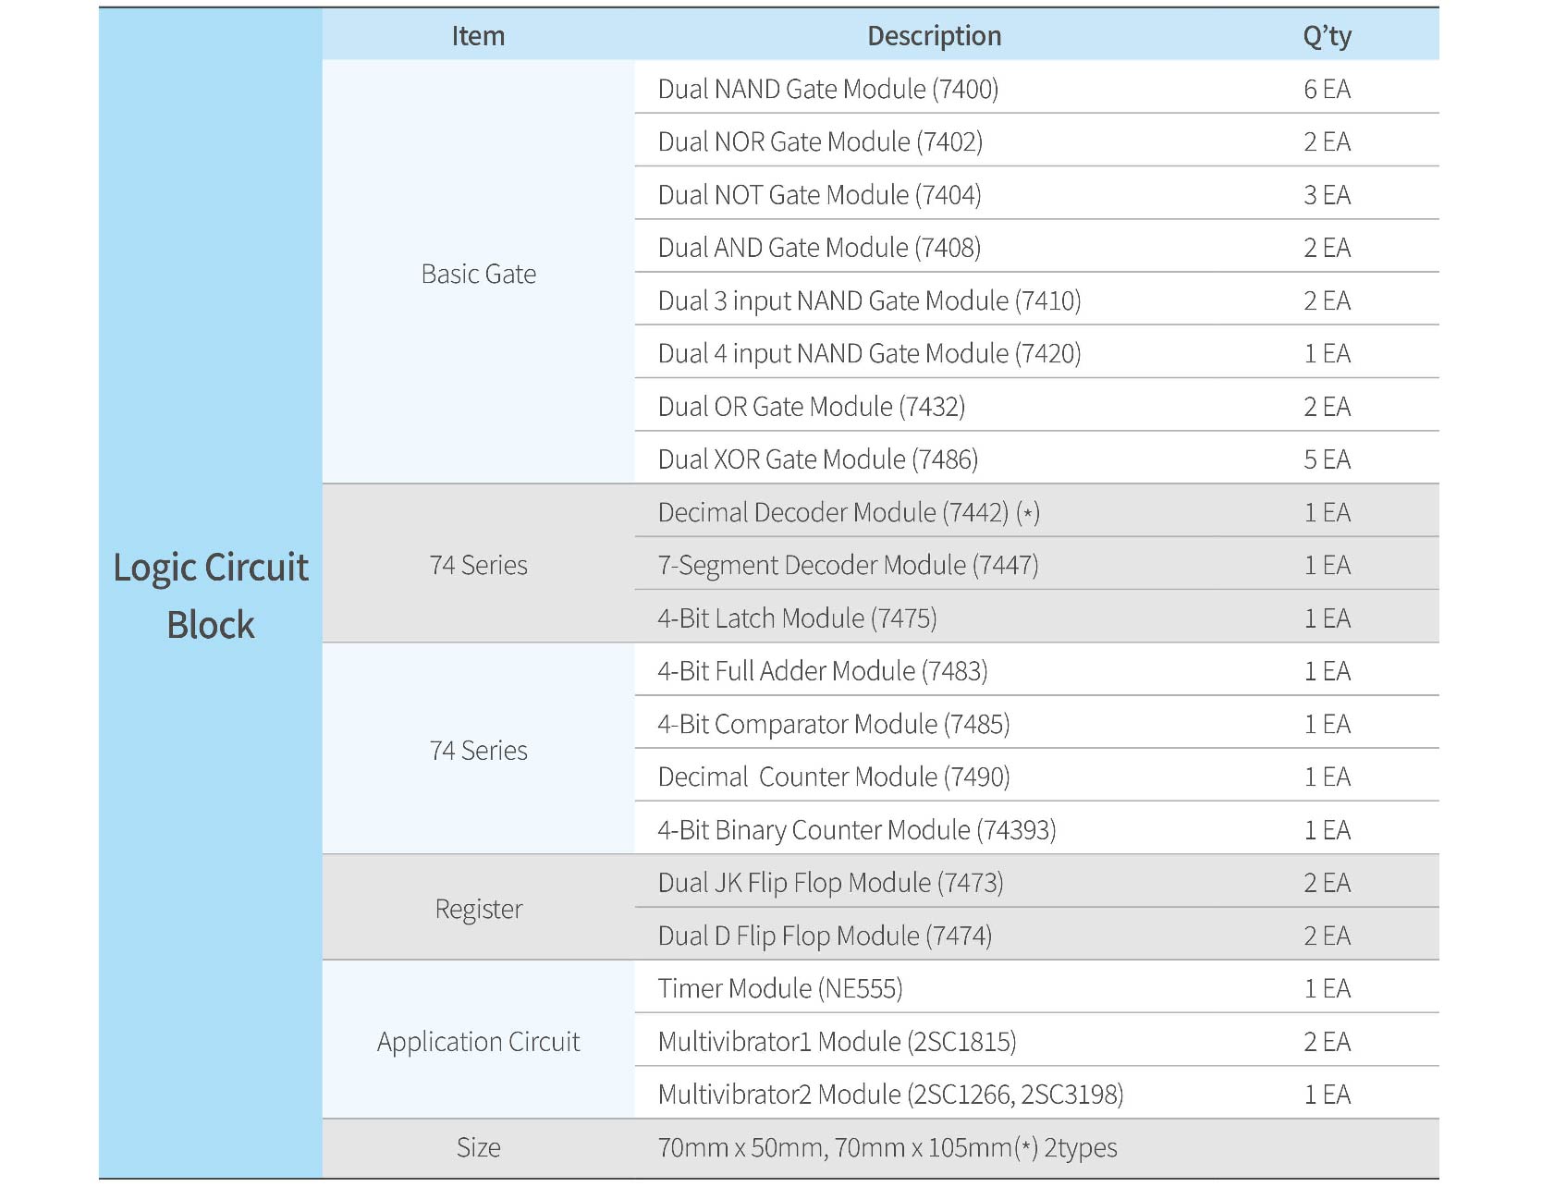Click the Q'ty column header
Viewport: 1542px width, 1187px height.
[x=1327, y=36]
